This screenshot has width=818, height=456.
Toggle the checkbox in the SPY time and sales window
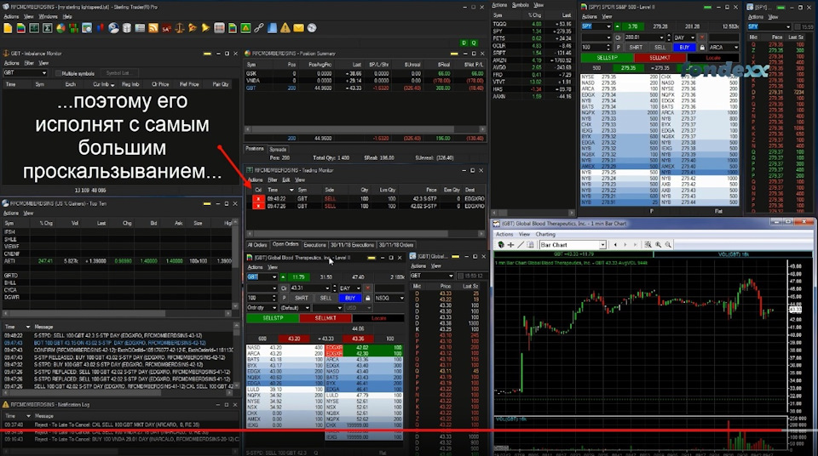(797, 26)
